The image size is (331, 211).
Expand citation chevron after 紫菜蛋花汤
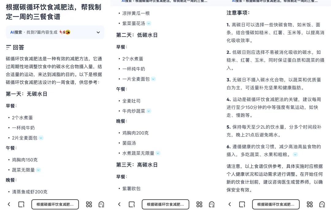click(149, 23)
